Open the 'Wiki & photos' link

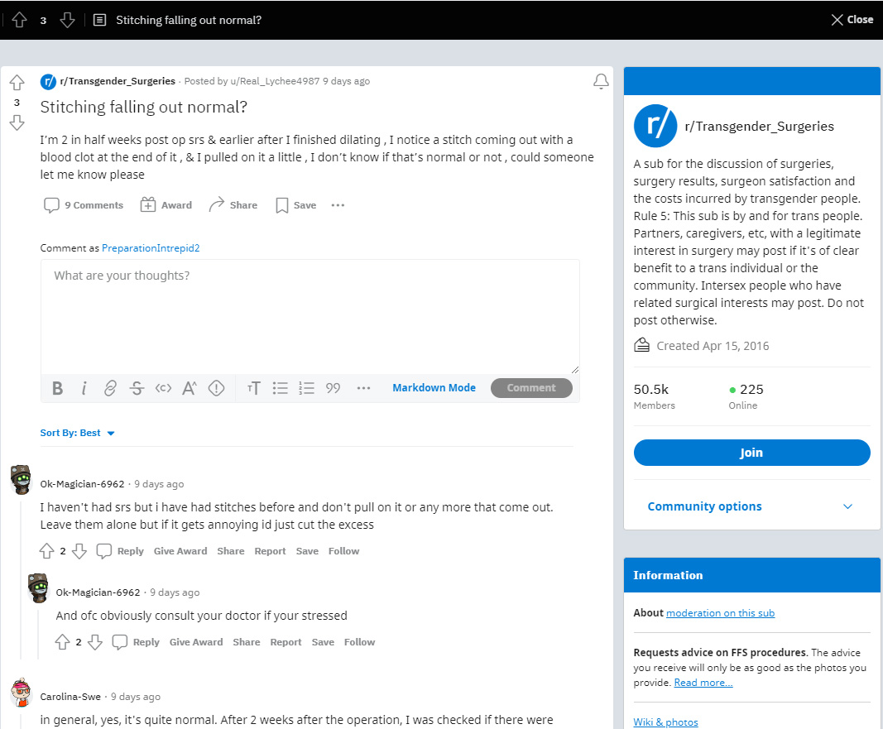(x=665, y=722)
